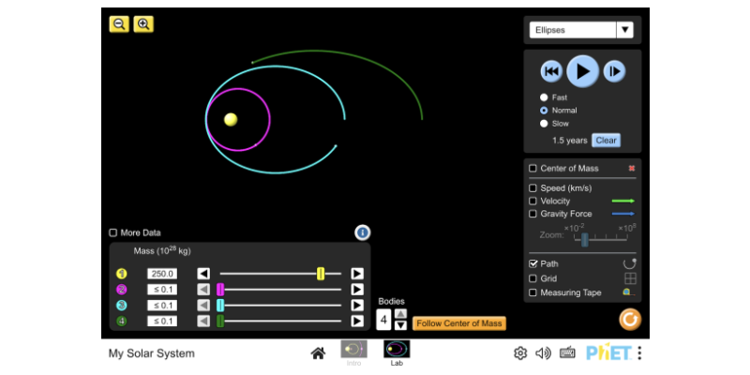Click the orange reset all button

pos(630,320)
